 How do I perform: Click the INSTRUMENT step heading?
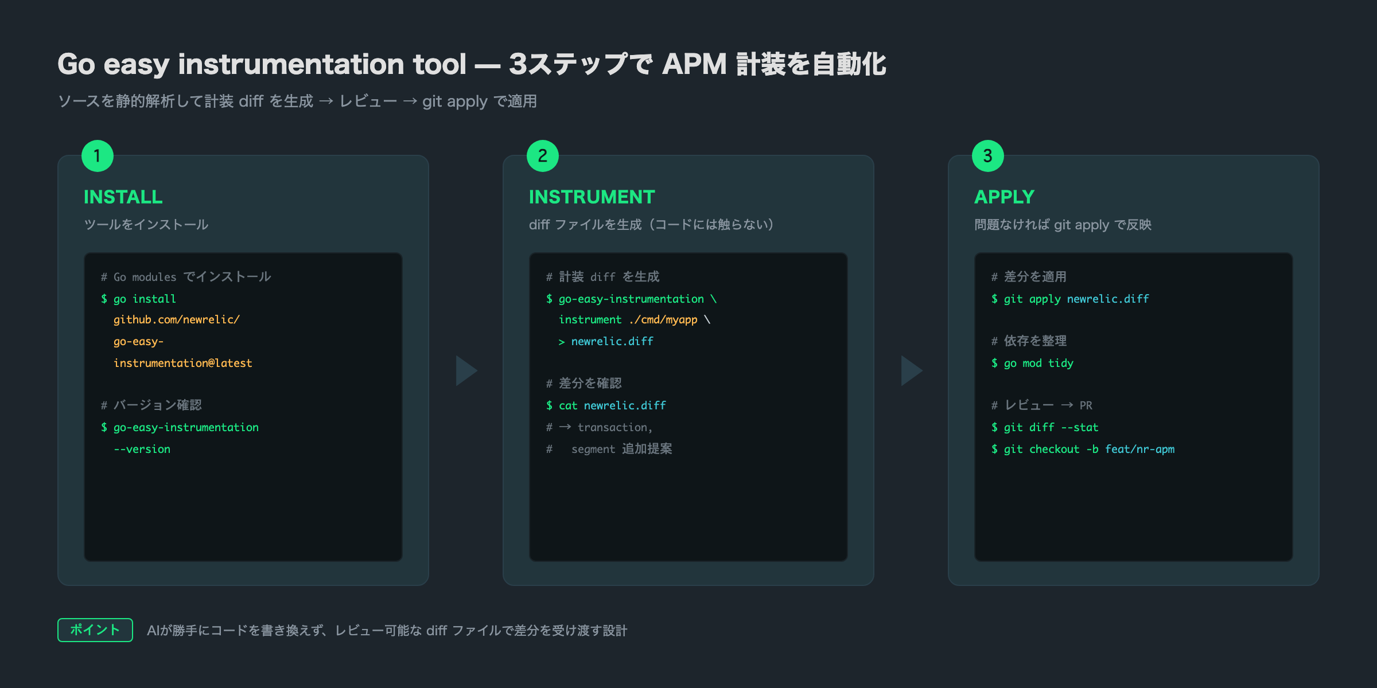coord(592,197)
